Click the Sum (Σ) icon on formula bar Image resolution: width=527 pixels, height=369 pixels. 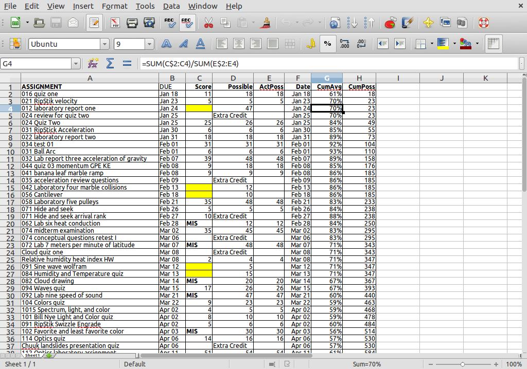pyautogui.click(x=110, y=63)
